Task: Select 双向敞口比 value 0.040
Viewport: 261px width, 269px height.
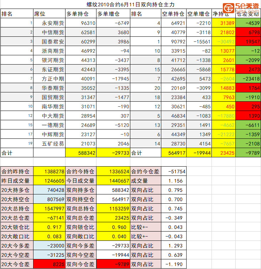Action: (x=113, y=236)
